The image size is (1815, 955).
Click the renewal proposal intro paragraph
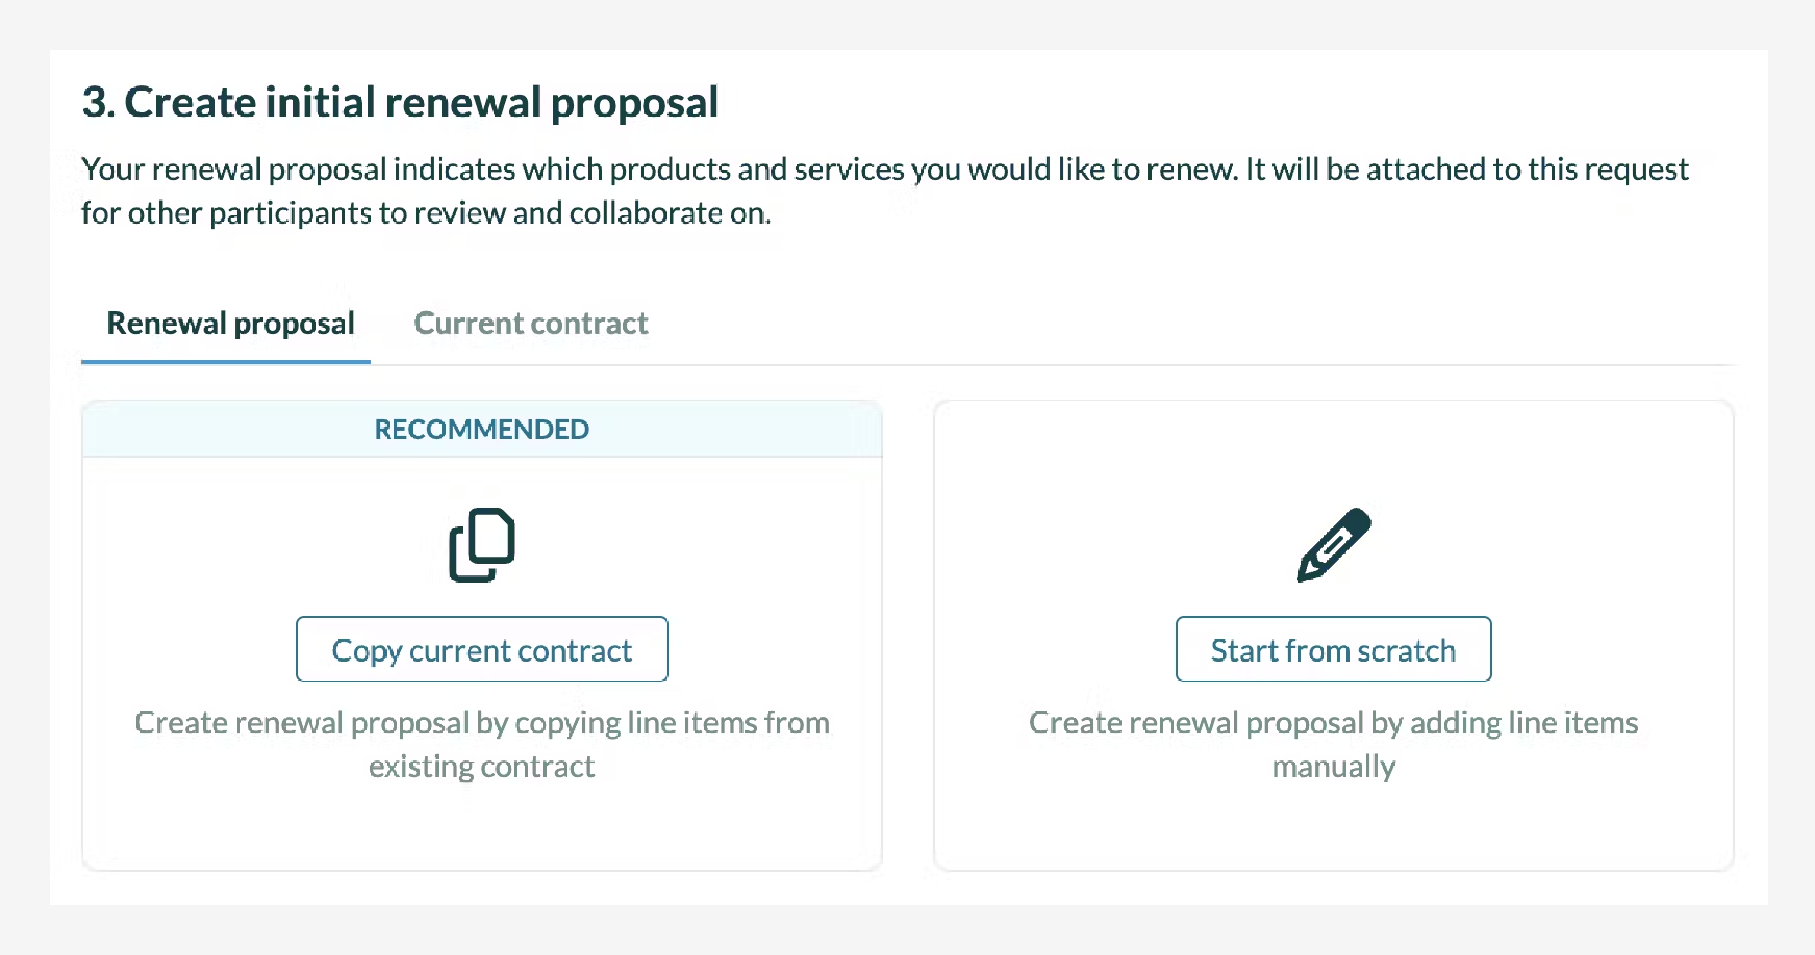coord(885,170)
